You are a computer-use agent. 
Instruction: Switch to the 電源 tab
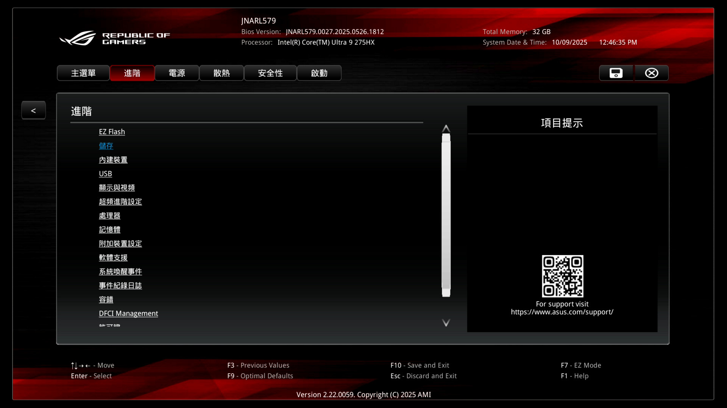pyautogui.click(x=177, y=73)
